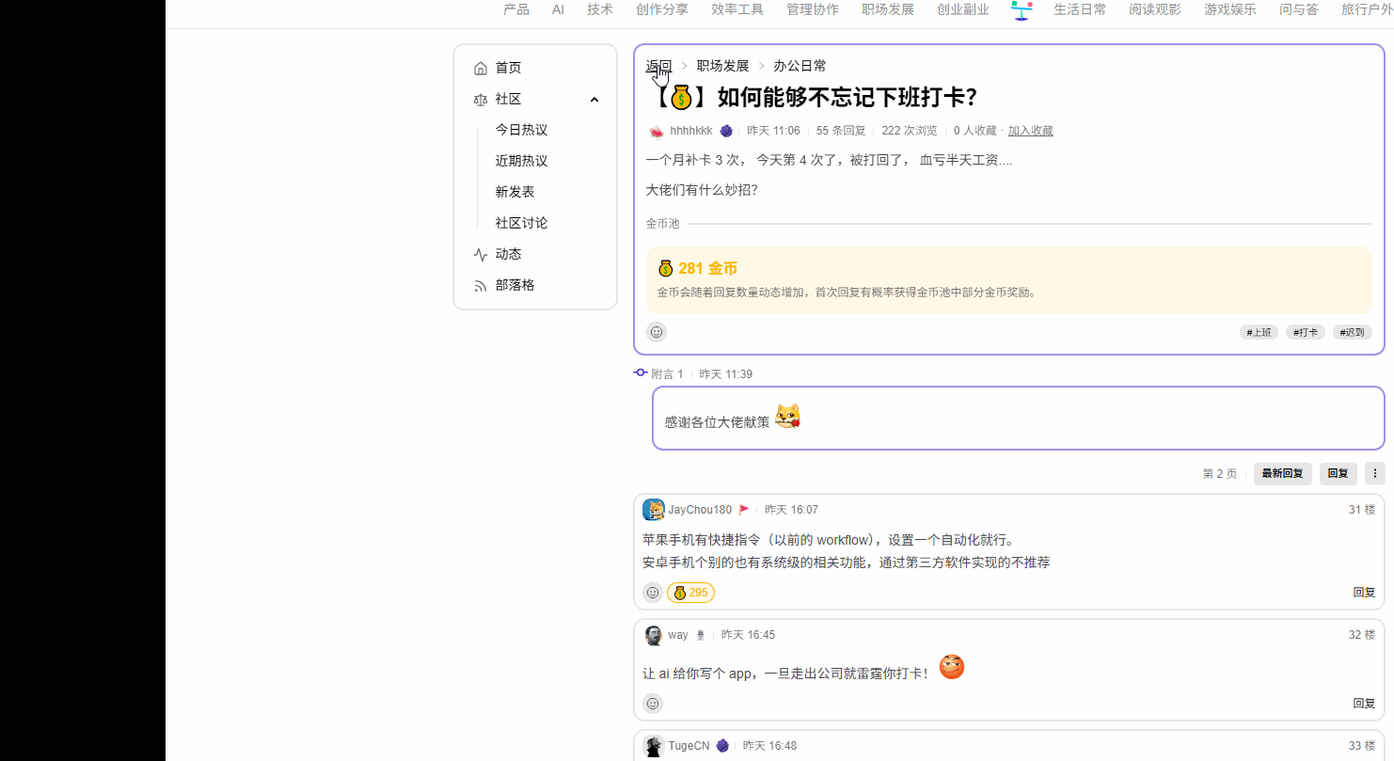This screenshot has width=1394, height=761.
Task: Click the 社区 scales icon
Action: [481, 99]
